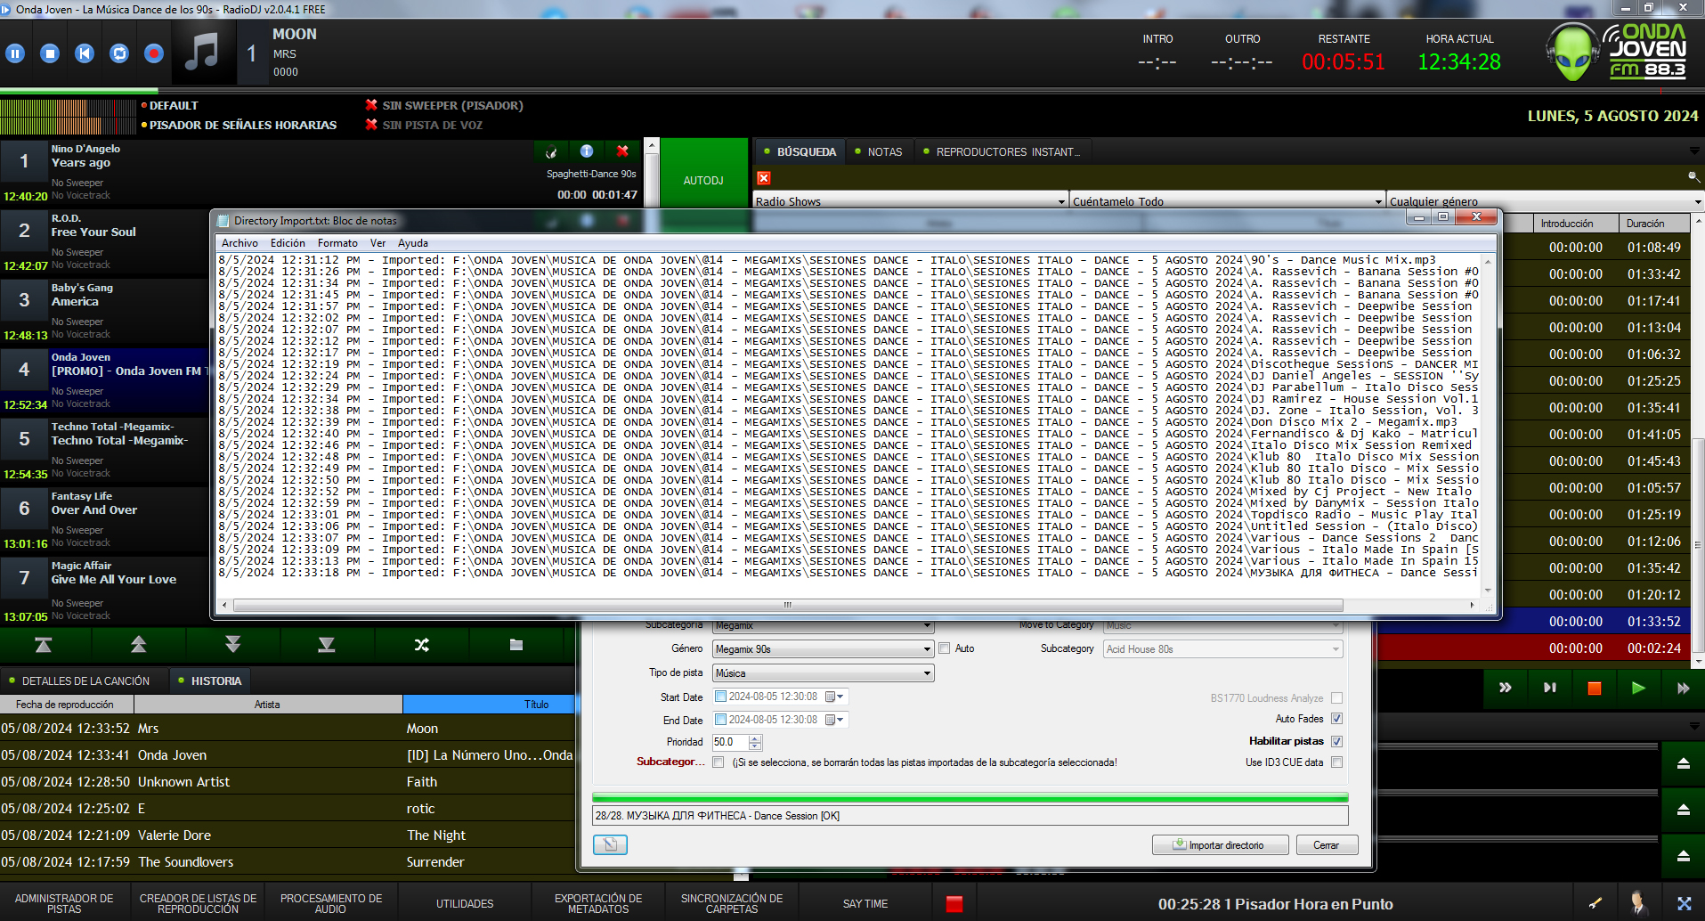Open the Ayuda menu in Notepad

click(413, 243)
